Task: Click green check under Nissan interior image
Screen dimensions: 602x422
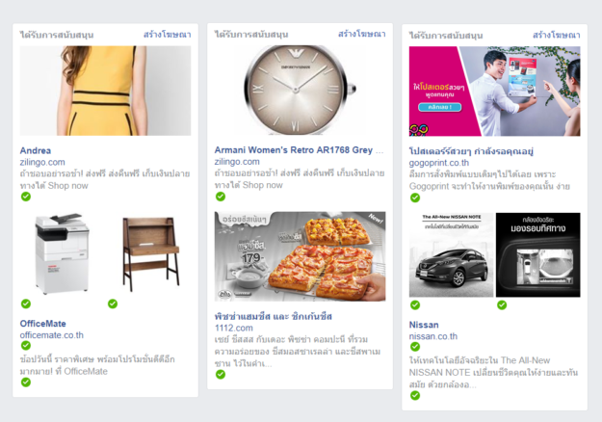Action: pyautogui.click(x=502, y=304)
